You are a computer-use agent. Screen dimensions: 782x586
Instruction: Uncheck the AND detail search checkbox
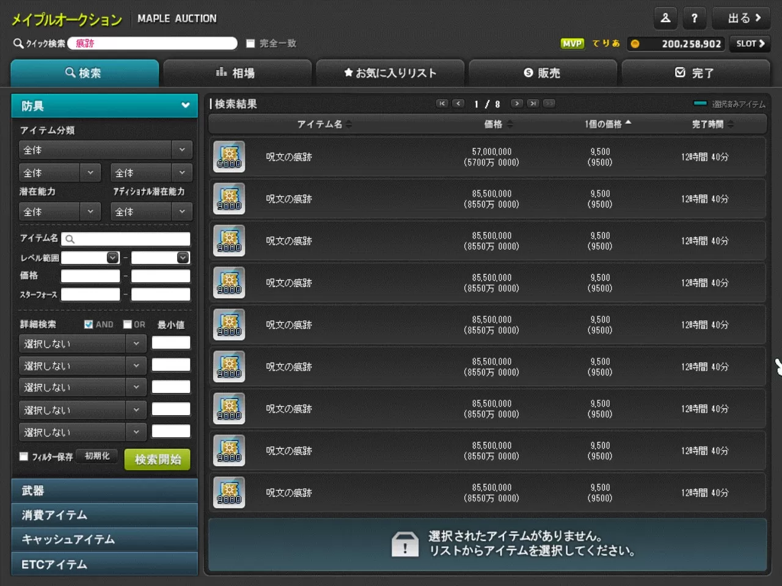pos(89,324)
